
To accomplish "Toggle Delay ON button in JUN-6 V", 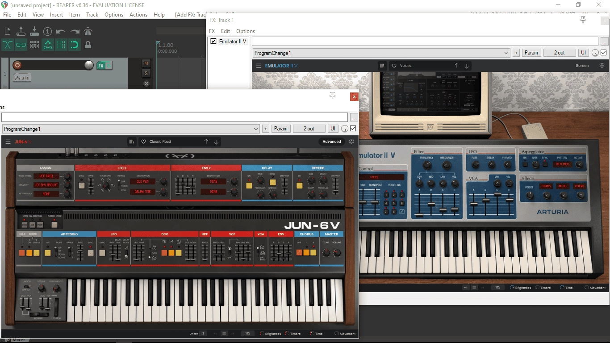I will pyautogui.click(x=249, y=185).
